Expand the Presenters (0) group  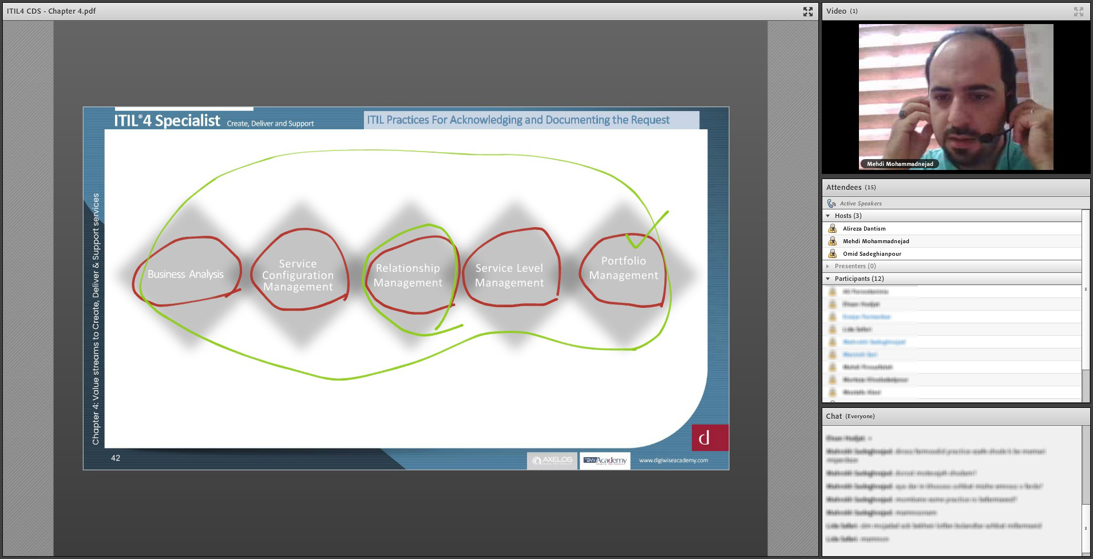(x=828, y=266)
